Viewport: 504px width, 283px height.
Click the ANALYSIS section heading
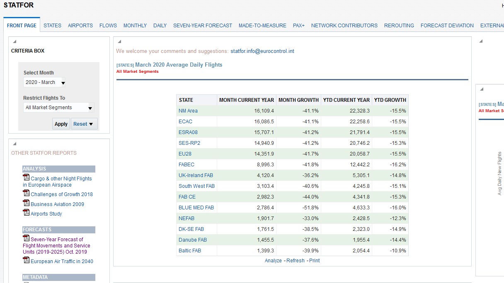59,169
